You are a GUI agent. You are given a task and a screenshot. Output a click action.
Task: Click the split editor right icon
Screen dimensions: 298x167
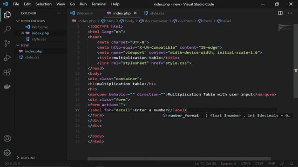280,13
